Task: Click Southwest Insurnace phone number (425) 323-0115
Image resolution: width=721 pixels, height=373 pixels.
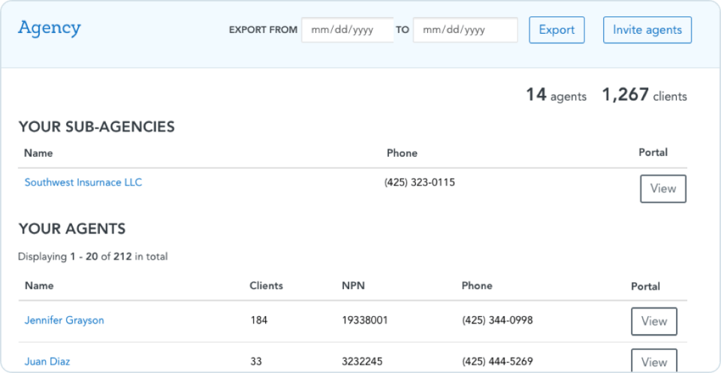Action: (419, 182)
